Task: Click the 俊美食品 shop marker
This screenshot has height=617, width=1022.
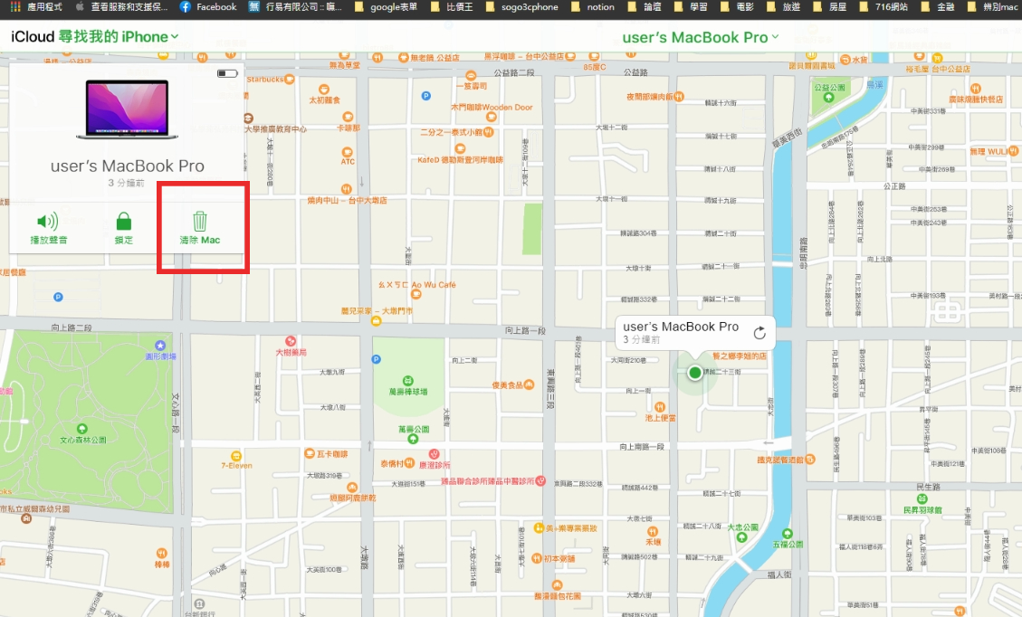Action: click(x=529, y=384)
